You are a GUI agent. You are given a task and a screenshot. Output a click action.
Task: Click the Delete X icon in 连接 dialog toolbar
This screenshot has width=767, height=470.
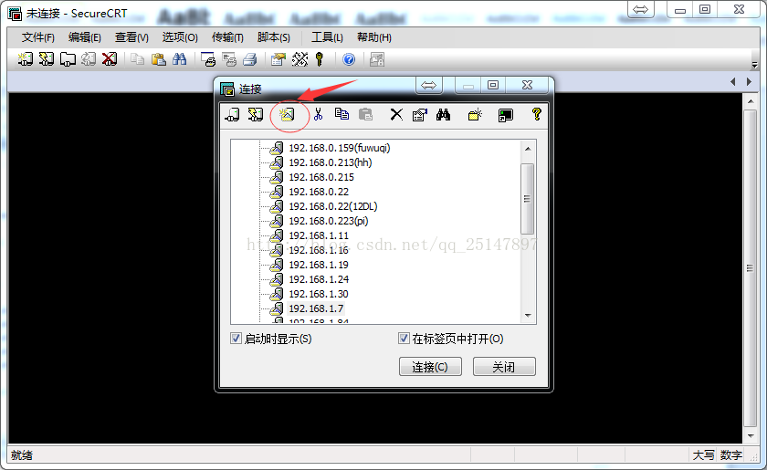click(x=396, y=114)
